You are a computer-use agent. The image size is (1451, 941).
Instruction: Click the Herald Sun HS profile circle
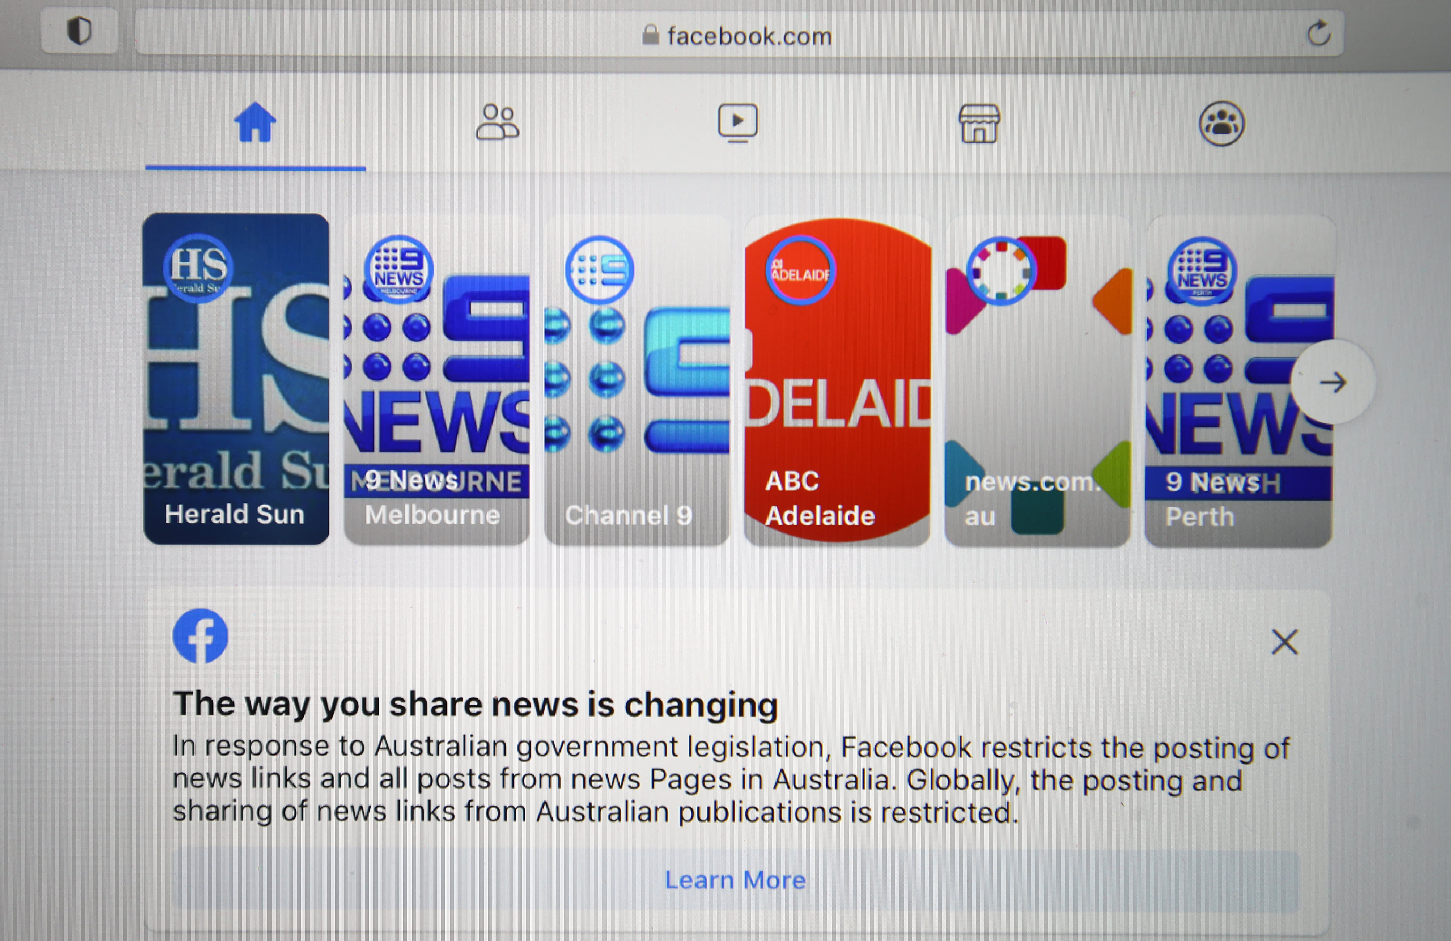(198, 268)
